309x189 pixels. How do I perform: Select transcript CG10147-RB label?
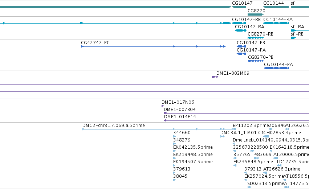click(246, 20)
